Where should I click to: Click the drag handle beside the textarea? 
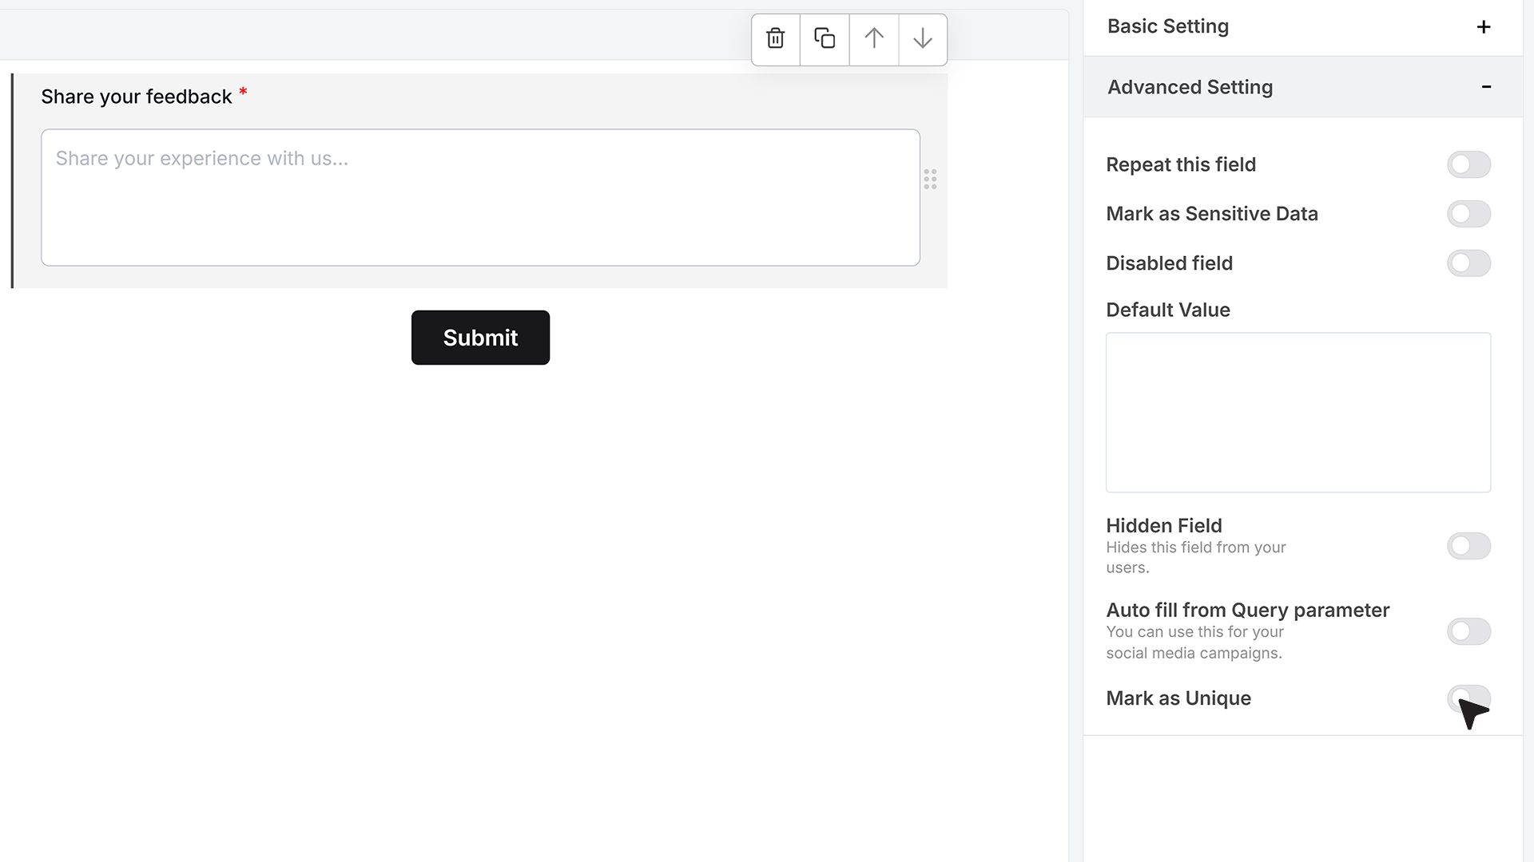(930, 179)
